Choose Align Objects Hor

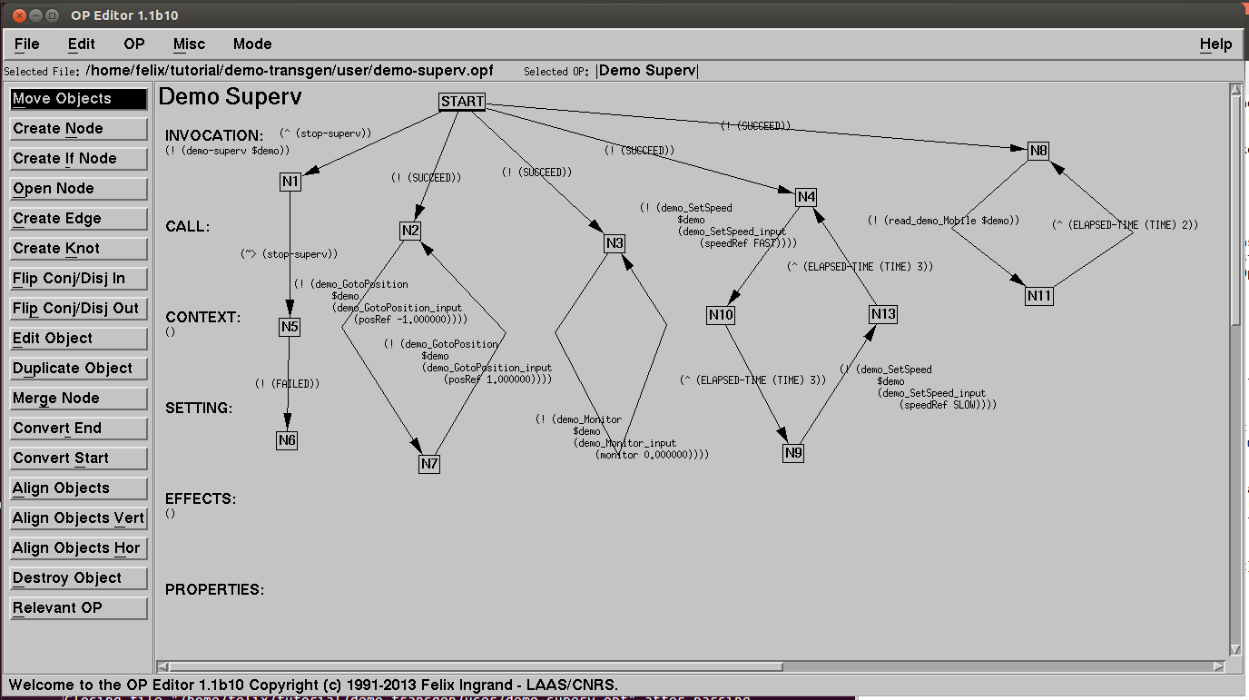78,548
